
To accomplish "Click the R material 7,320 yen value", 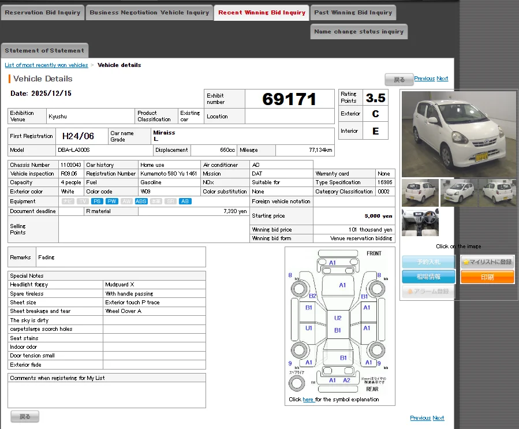I will 235,211.
